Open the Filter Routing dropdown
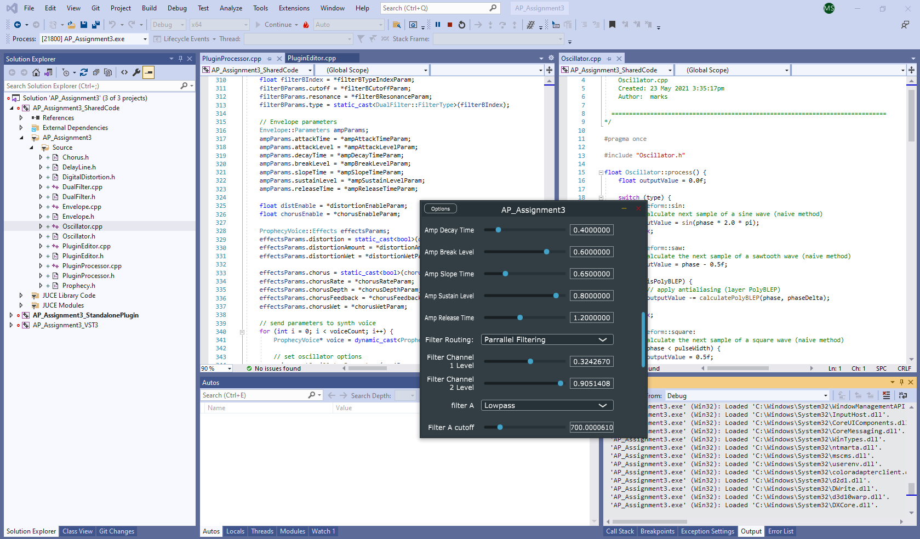 coord(547,340)
